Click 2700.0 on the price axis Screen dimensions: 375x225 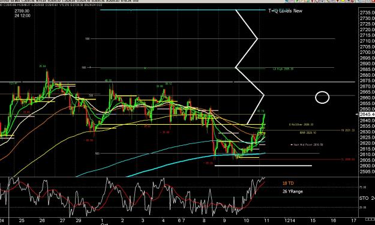click(x=367, y=52)
